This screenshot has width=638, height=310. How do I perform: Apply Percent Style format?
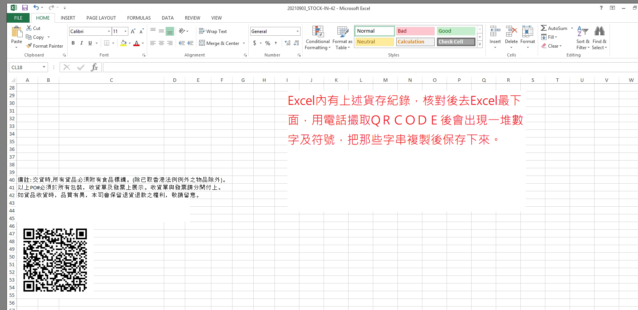point(268,43)
